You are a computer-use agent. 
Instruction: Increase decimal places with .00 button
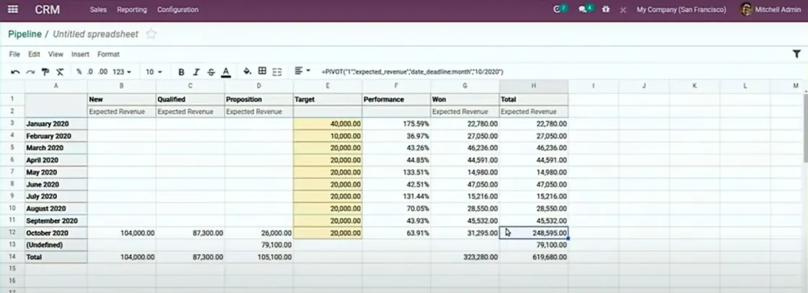(102, 71)
